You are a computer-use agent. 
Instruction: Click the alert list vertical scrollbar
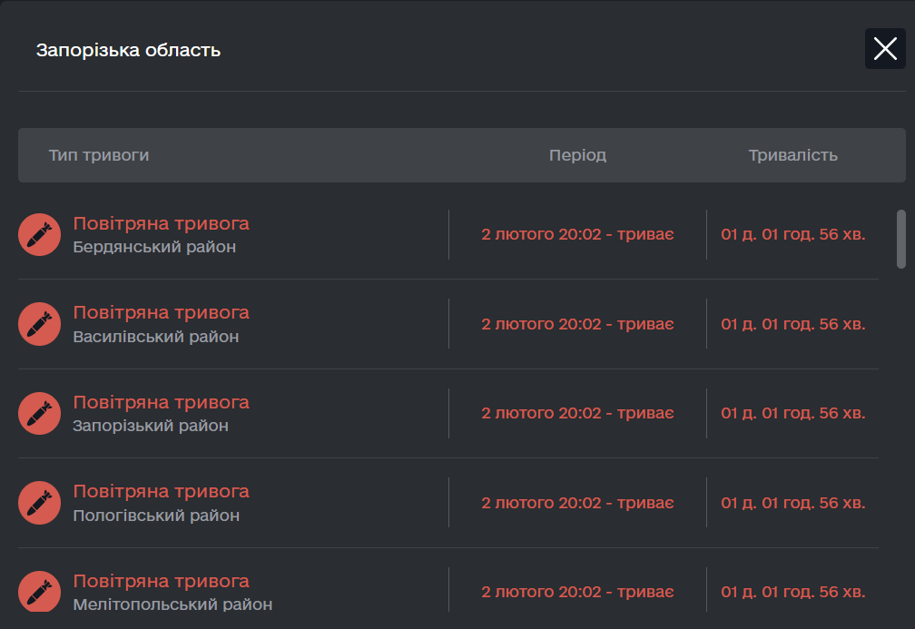point(900,239)
